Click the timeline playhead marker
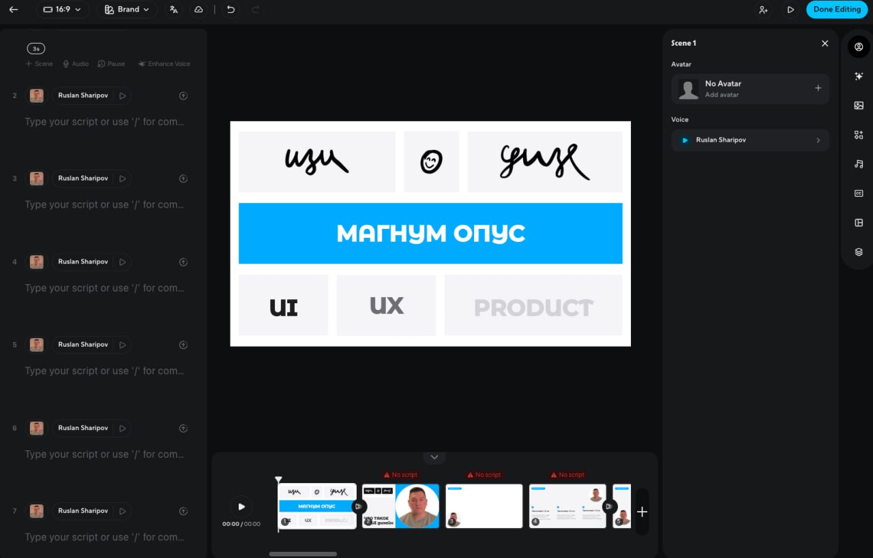This screenshot has width=873, height=558. 278,480
